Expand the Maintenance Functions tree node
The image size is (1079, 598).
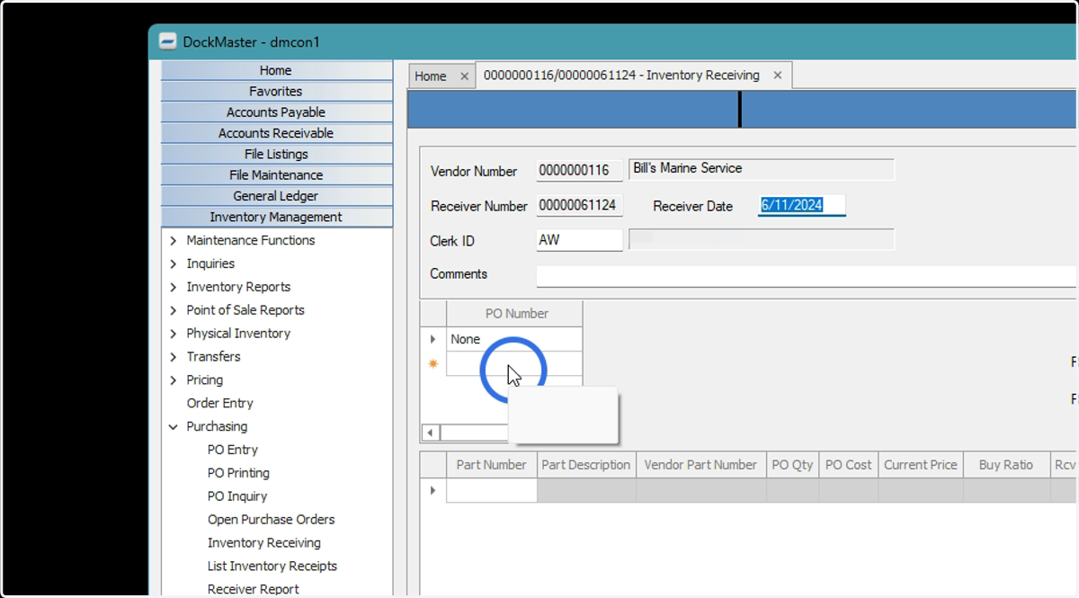[174, 240]
